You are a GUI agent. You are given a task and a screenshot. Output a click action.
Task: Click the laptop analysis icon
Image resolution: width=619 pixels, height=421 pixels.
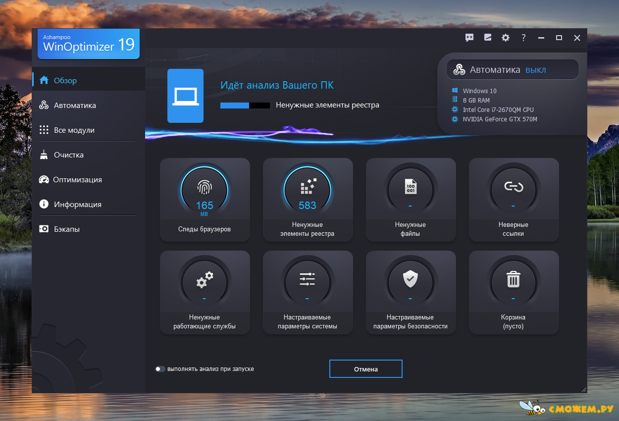click(185, 96)
